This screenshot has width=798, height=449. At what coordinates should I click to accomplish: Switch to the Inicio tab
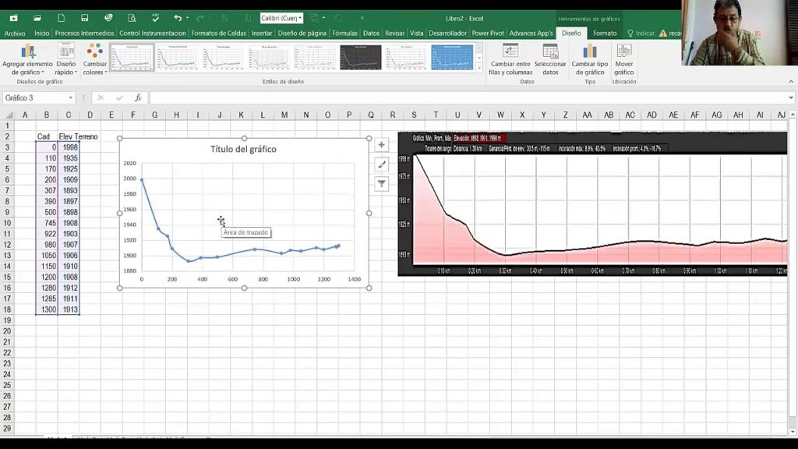coord(42,33)
